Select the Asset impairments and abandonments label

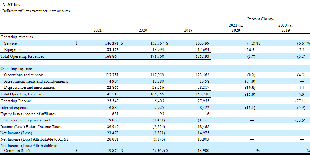pyautogui.click(x=36, y=81)
